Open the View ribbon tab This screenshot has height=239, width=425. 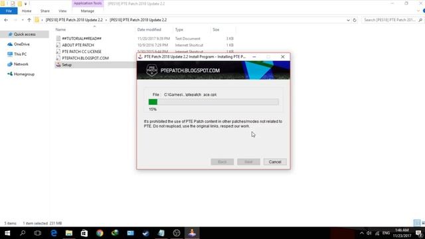pos(62,11)
